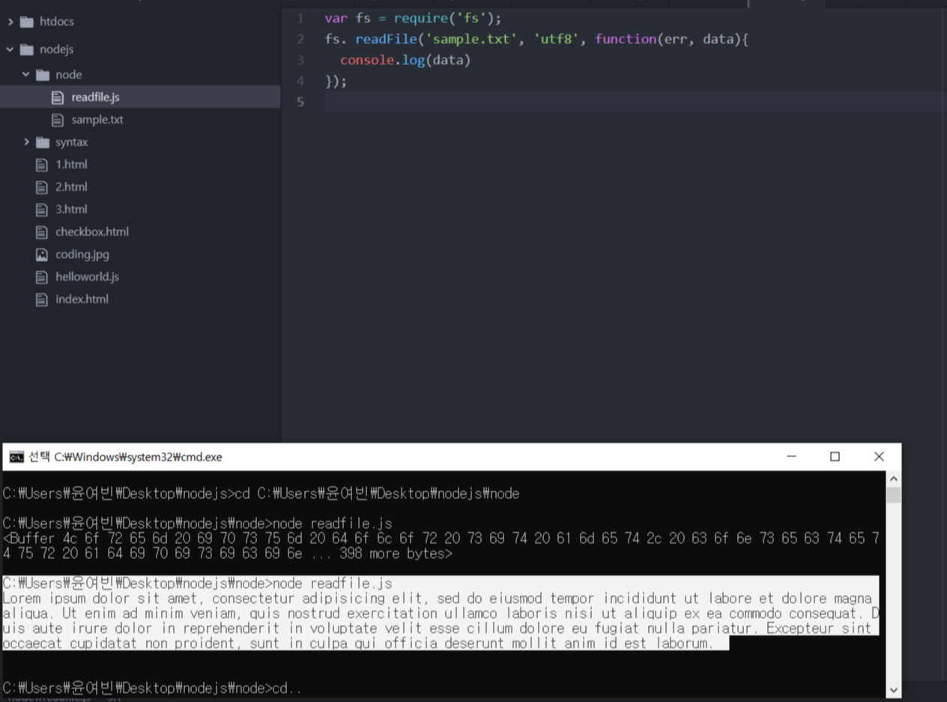
Task: Click the cmd window scrollbar thumb
Action: coord(894,495)
